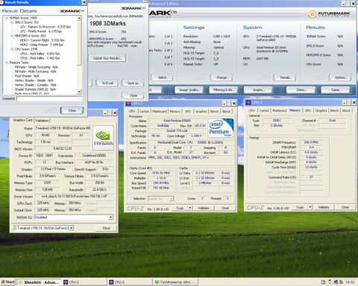This screenshot has height=286, width=358.
Task: Click Close button in Result Details window
Action: click(72, 110)
